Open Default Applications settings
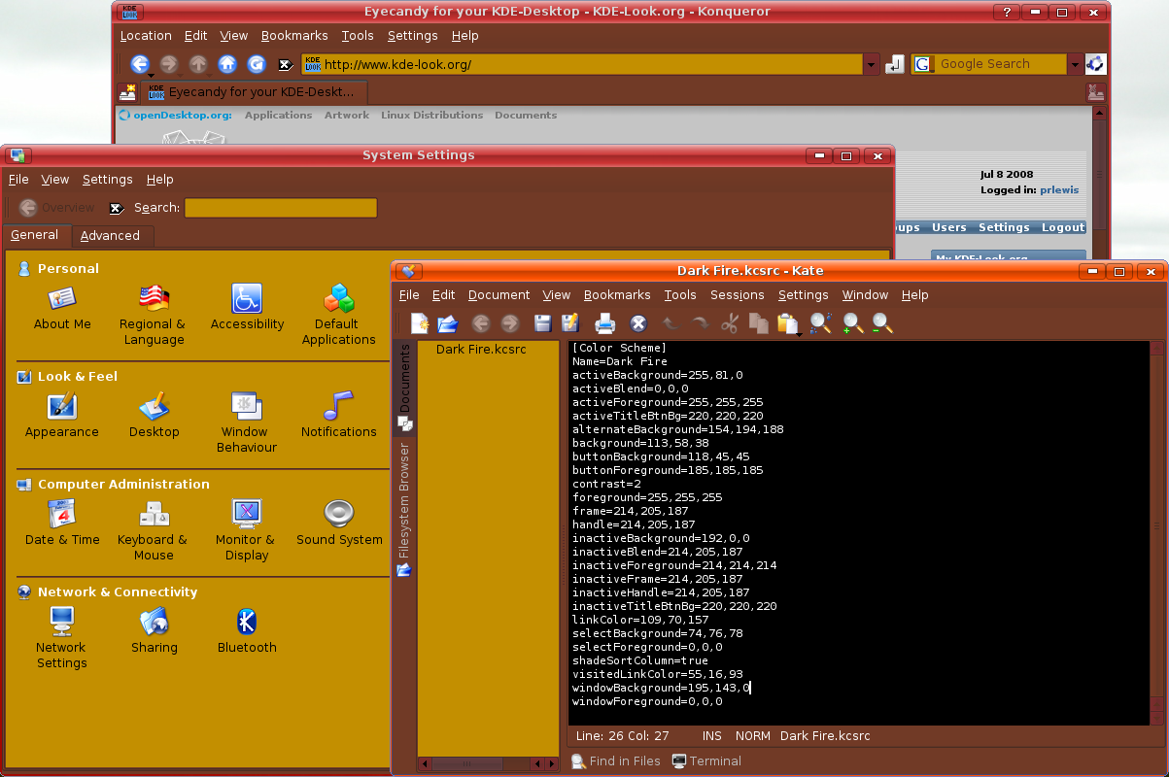Image resolution: width=1169 pixels, height=777 pixels. [338, 316]
